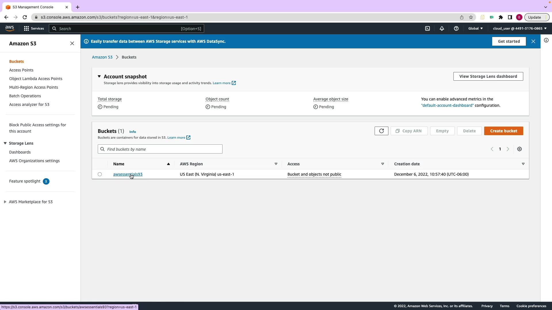This screenshot has width=552, height=310.
Task: Select awsessentials93 bucket radio button
Action: (x=100, y=174)
